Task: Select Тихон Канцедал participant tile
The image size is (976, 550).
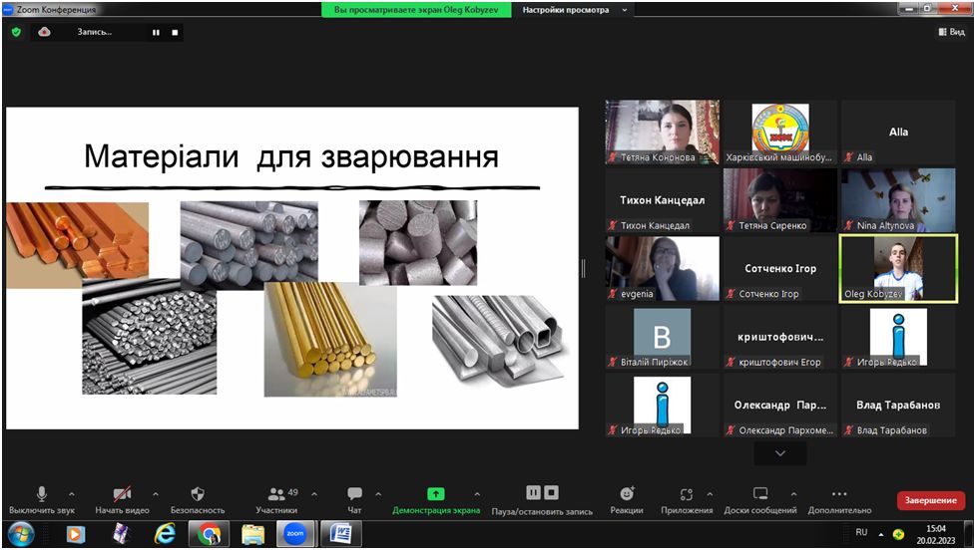Action: [663, 200]
